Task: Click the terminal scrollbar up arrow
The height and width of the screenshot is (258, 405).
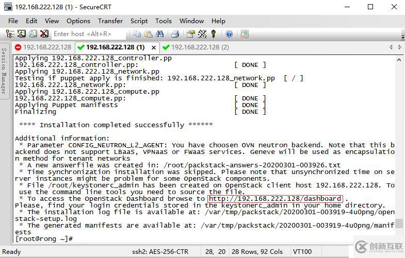Action: point(399,60)
